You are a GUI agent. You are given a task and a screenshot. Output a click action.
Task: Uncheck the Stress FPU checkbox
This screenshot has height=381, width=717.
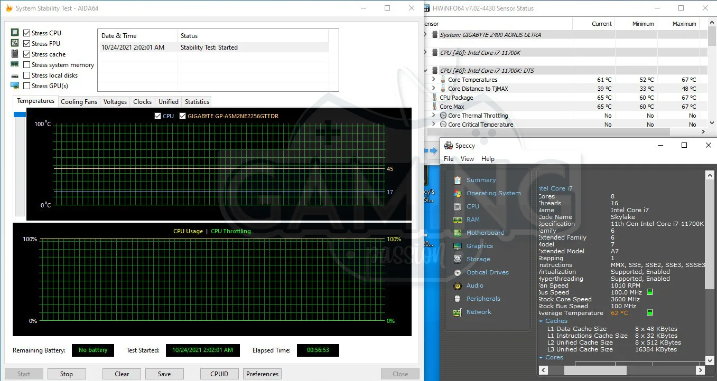[27, 43]
